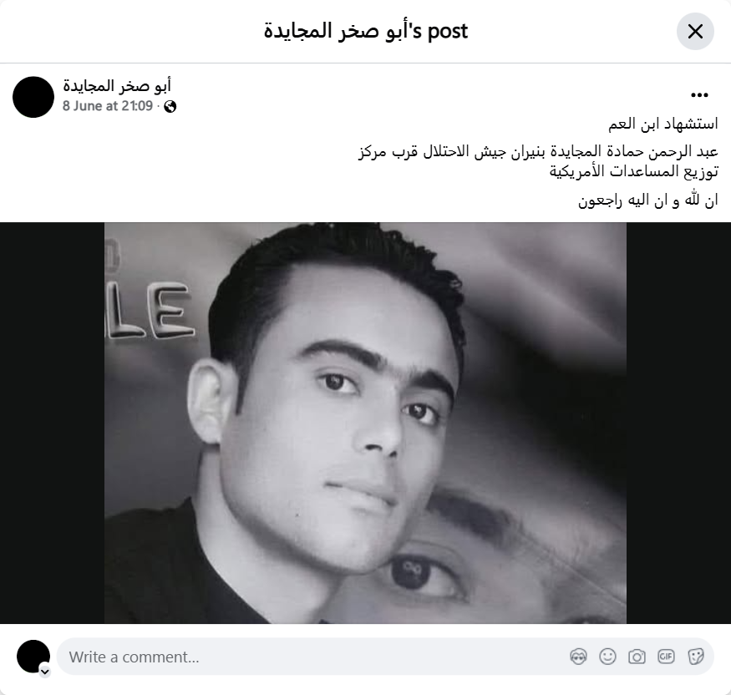Click the post text line 'استشهاد ابن العم'
The height and width of the screenshot is (695, 731).
[663, 124]
